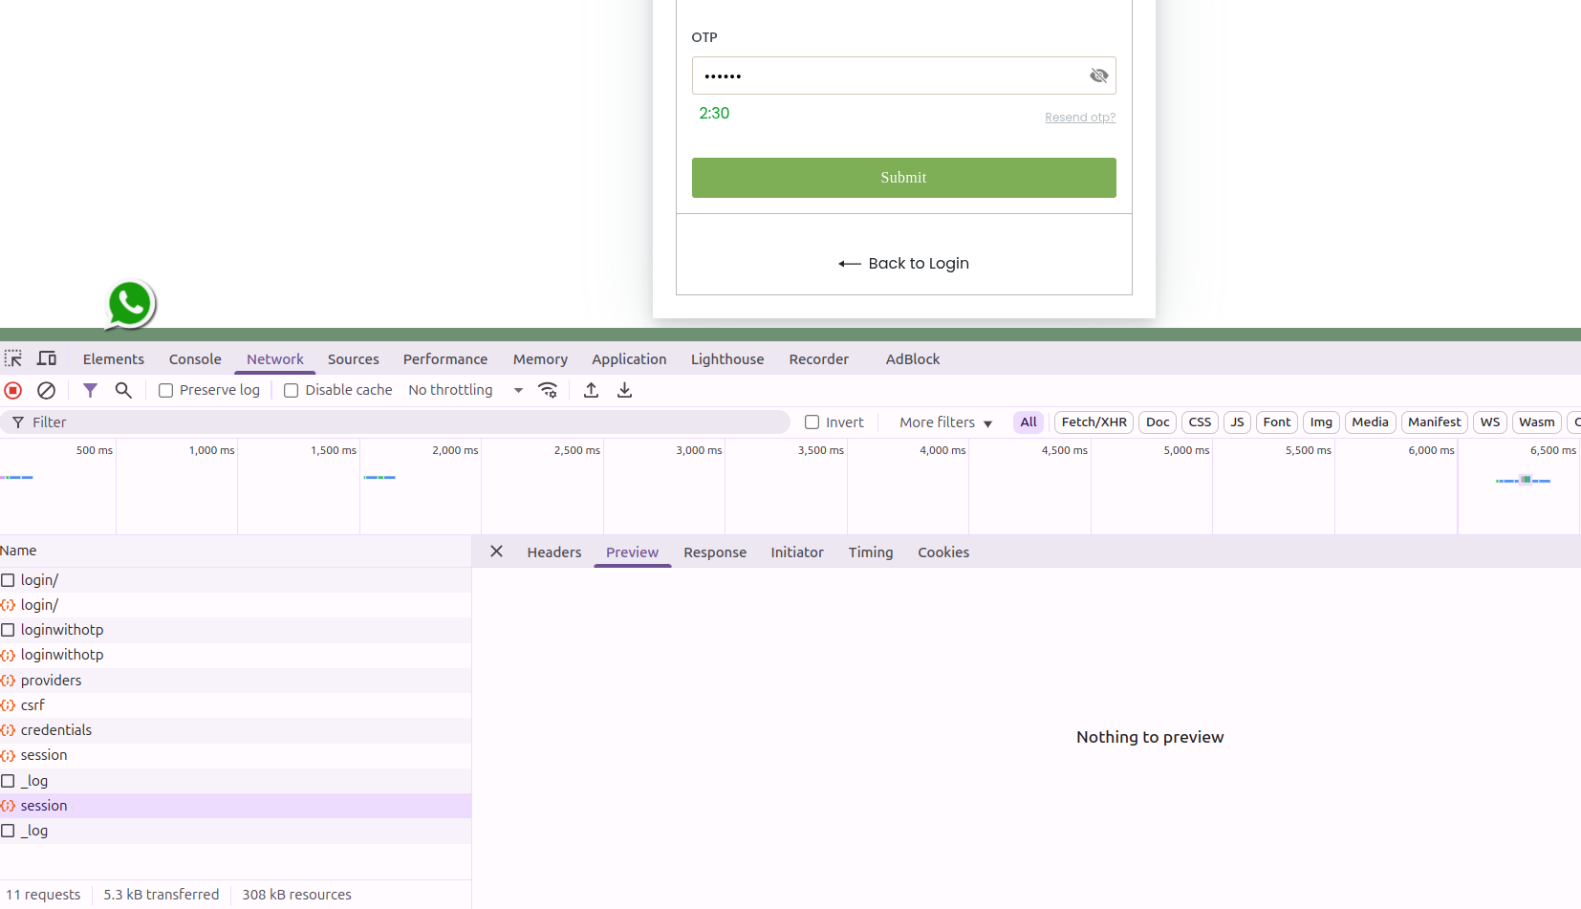Filter by Font type
1581x909 pixels.
(x=1277, y=422)
